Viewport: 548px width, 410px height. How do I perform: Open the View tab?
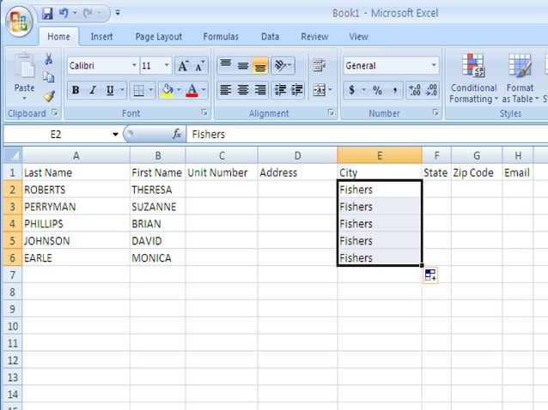click(x=358, y=37)
